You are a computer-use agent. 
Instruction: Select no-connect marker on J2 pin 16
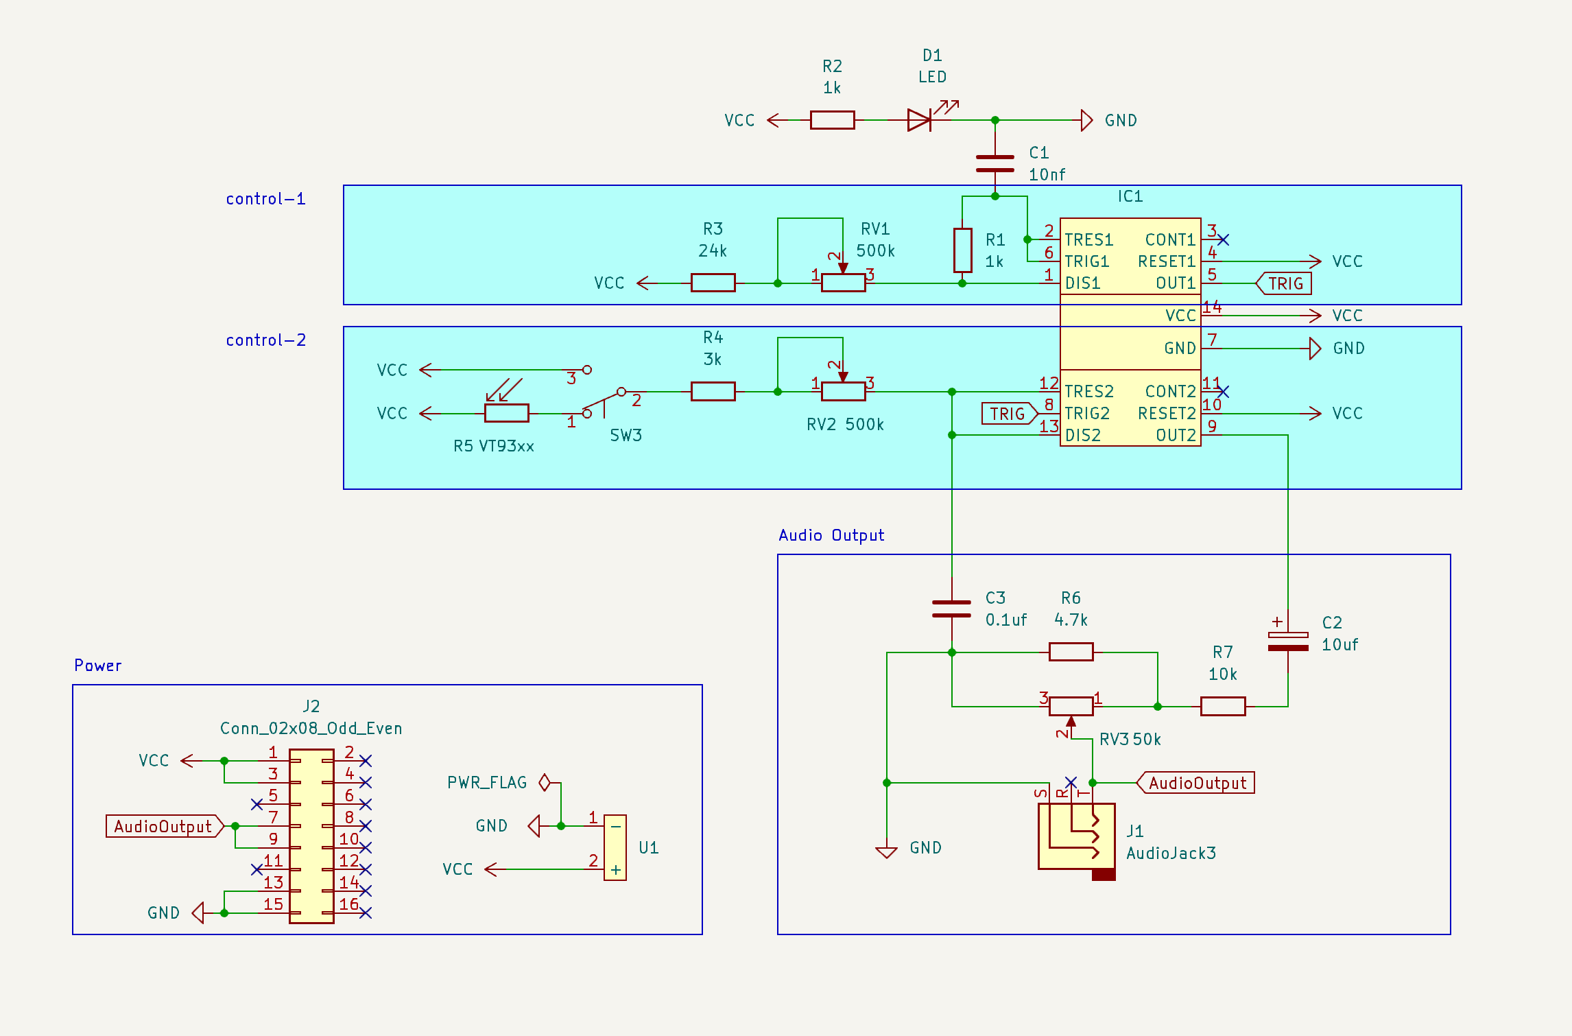click(366, 913)
